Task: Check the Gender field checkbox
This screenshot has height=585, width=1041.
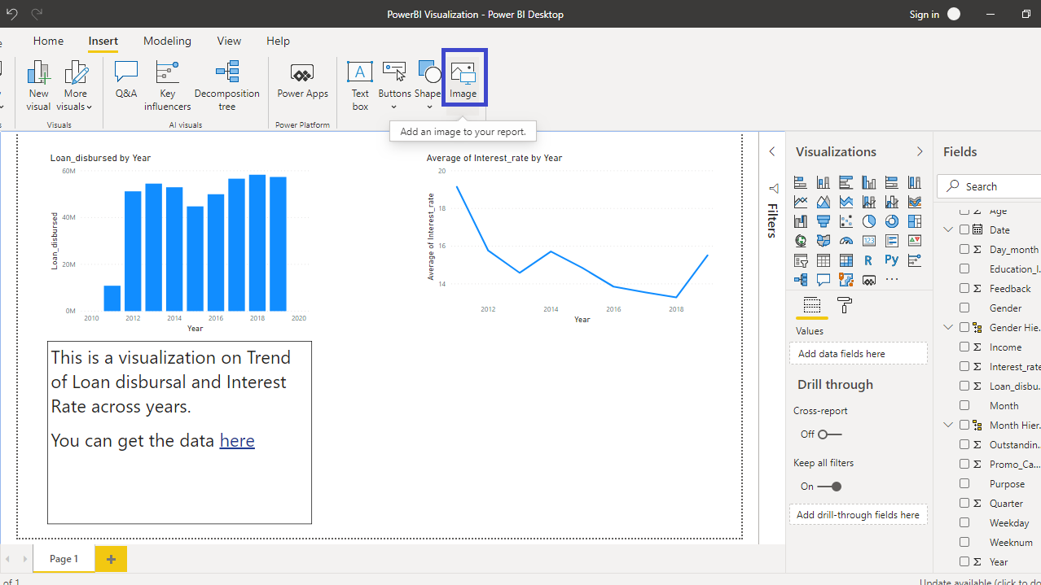Action: pyautogui.click(x=964, y=308)
